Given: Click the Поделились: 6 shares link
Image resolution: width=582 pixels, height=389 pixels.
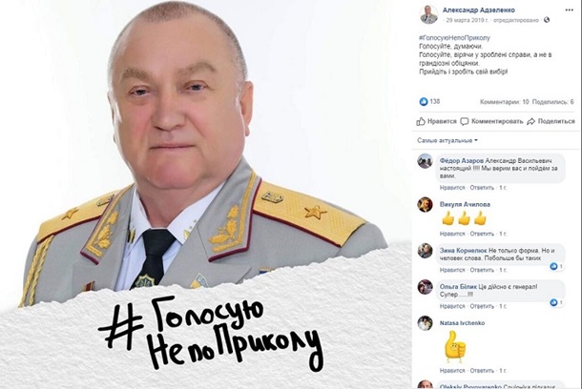Looking at the screenshot, I should 553,102.
